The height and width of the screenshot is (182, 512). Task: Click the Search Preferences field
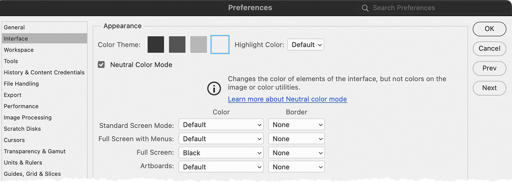tap(433, 8)
